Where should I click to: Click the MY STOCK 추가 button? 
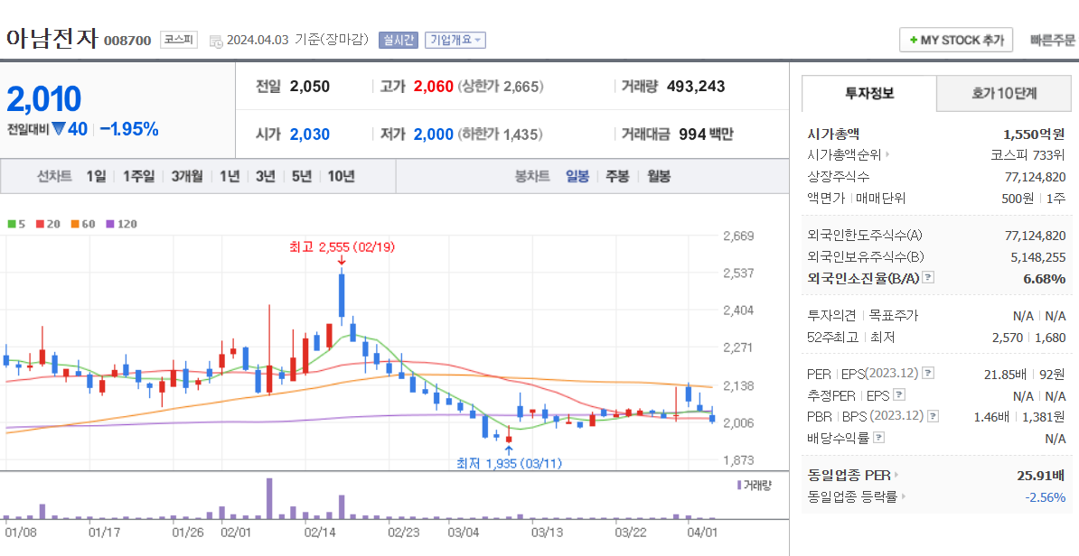point(956,40)
